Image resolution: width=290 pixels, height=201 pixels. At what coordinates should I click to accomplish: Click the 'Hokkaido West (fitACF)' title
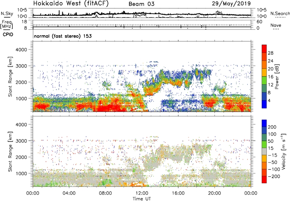tap(71, 4)
